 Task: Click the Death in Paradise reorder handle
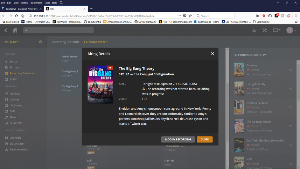pyautogui.click(x=290, y=107)
